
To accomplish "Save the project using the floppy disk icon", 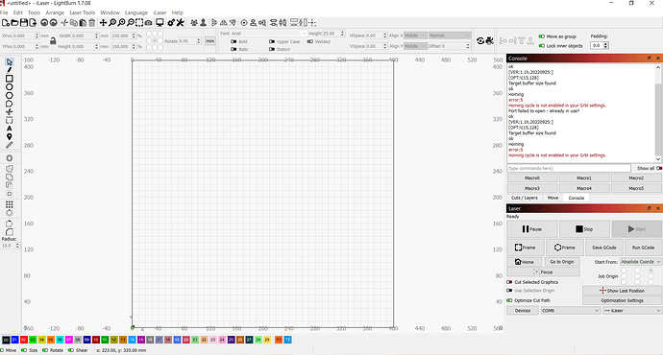I will click(24, 23).
